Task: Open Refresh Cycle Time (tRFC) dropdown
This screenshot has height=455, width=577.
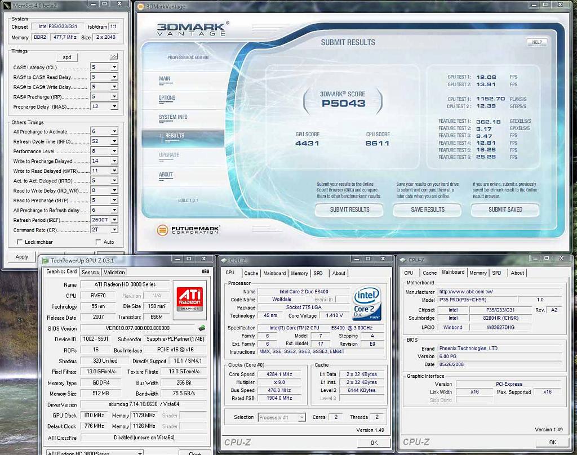Action: click(114, 141)
